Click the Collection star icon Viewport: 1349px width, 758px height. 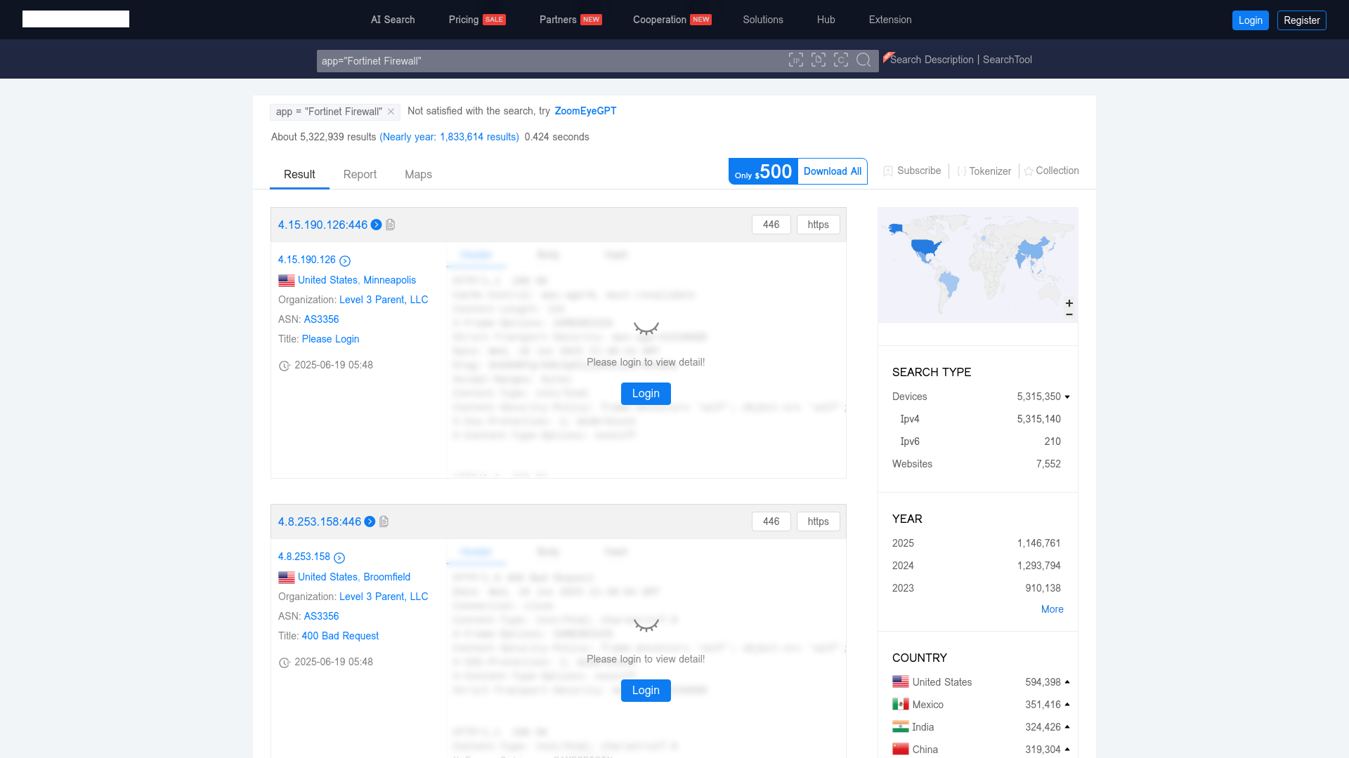1029,171
